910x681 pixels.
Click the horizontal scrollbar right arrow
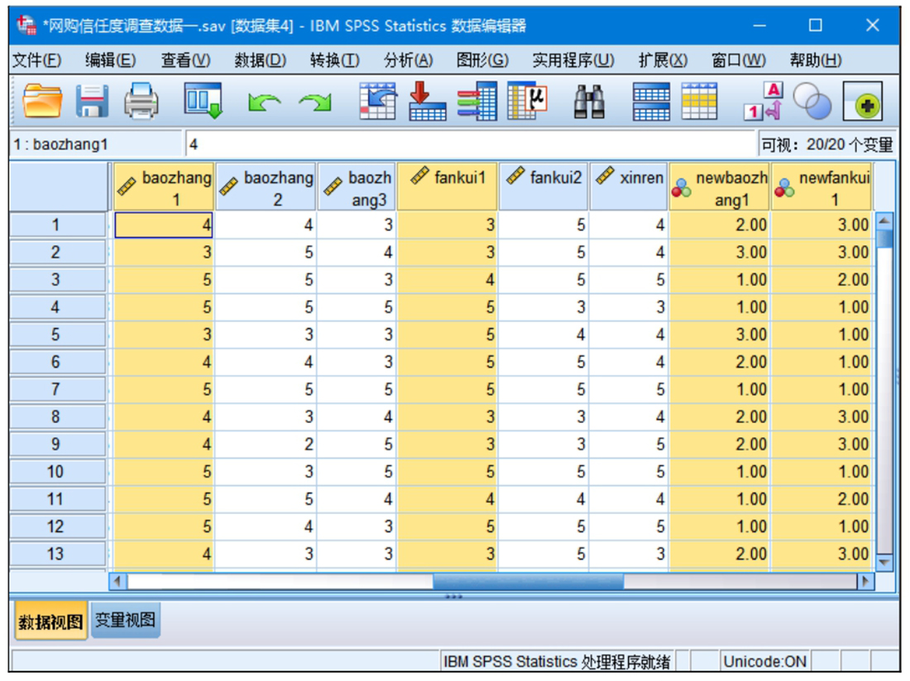click(x=866, y=581)
